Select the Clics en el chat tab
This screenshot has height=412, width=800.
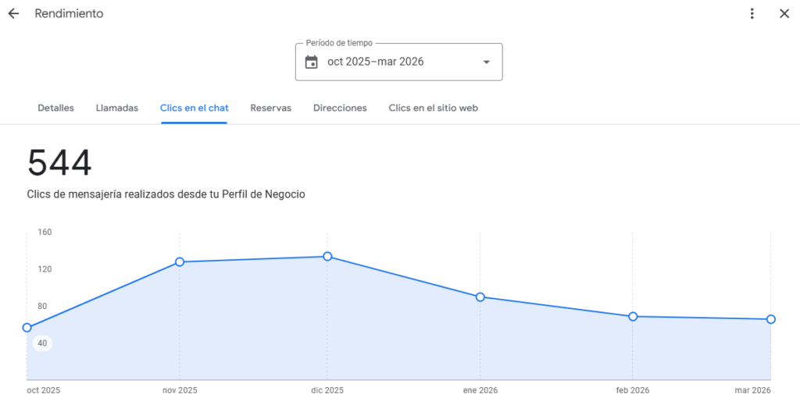point(195,108)
